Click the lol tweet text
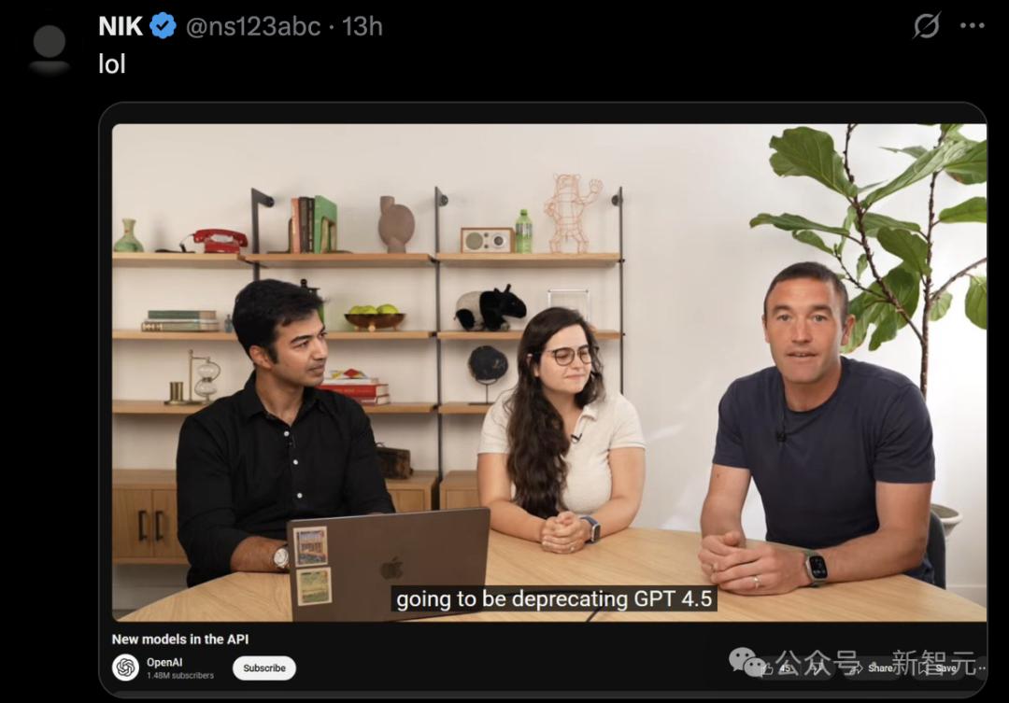 (x=112, y=63)
